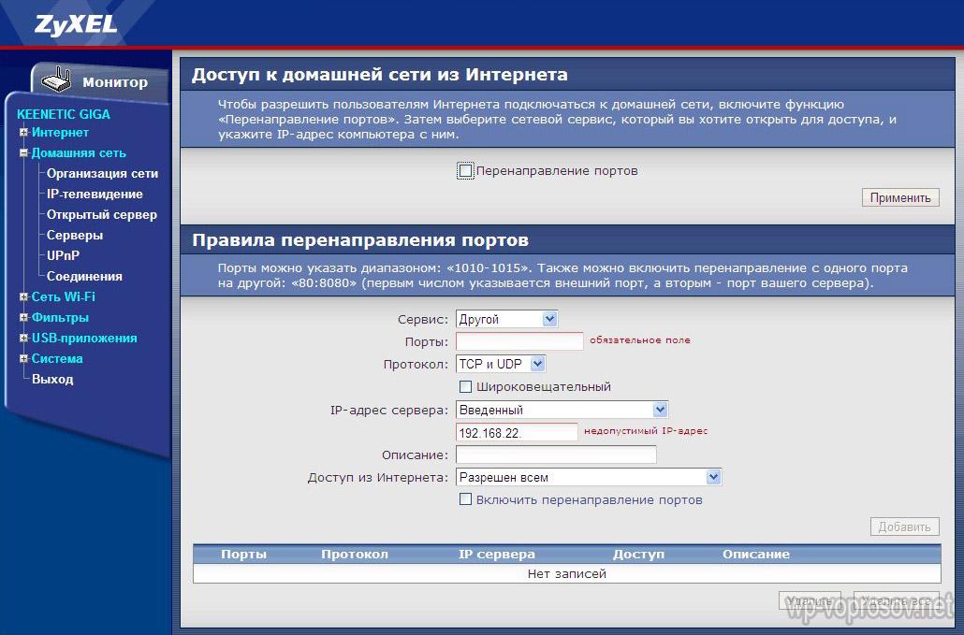
Task: Open Открытый сервер page
Action: (102, 214)
